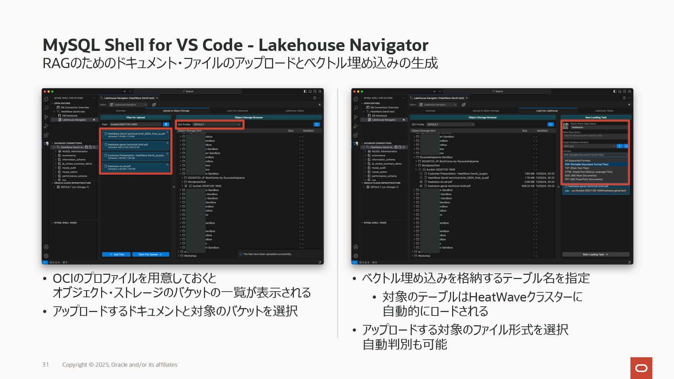Collapse RyusukeKajiyama-Sandbox folder in right window
The height and width of the screenshot is (379, 674).
pos(414,157)
